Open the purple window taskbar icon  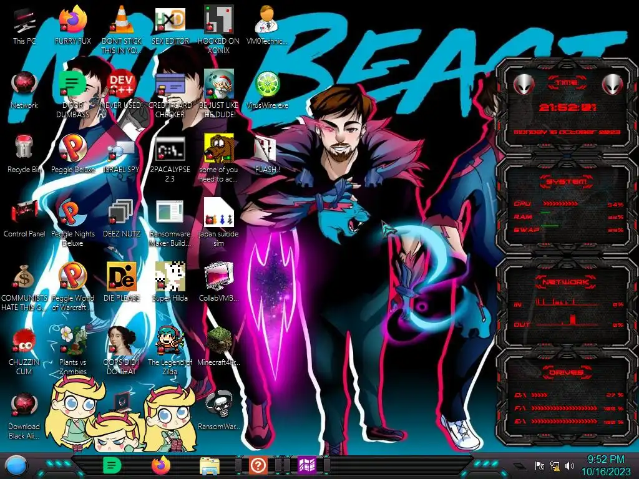pos(307,465)
